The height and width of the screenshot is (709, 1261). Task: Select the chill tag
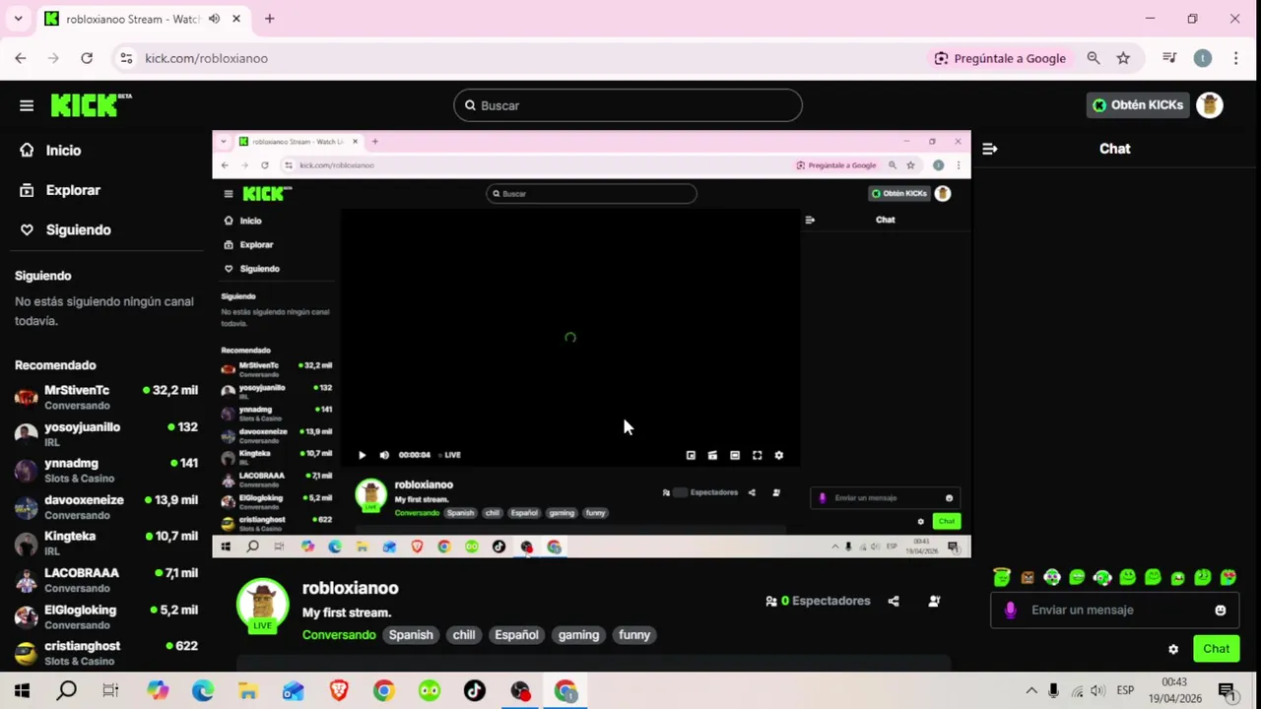pos(464,635)
